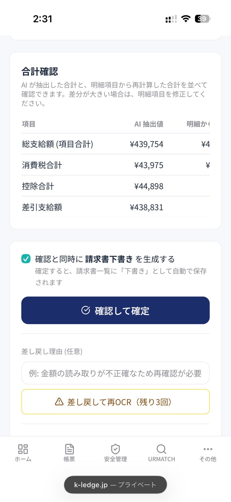Tap the battery indicator icon
Screen dimensions: 231x502
coord(203,19)
